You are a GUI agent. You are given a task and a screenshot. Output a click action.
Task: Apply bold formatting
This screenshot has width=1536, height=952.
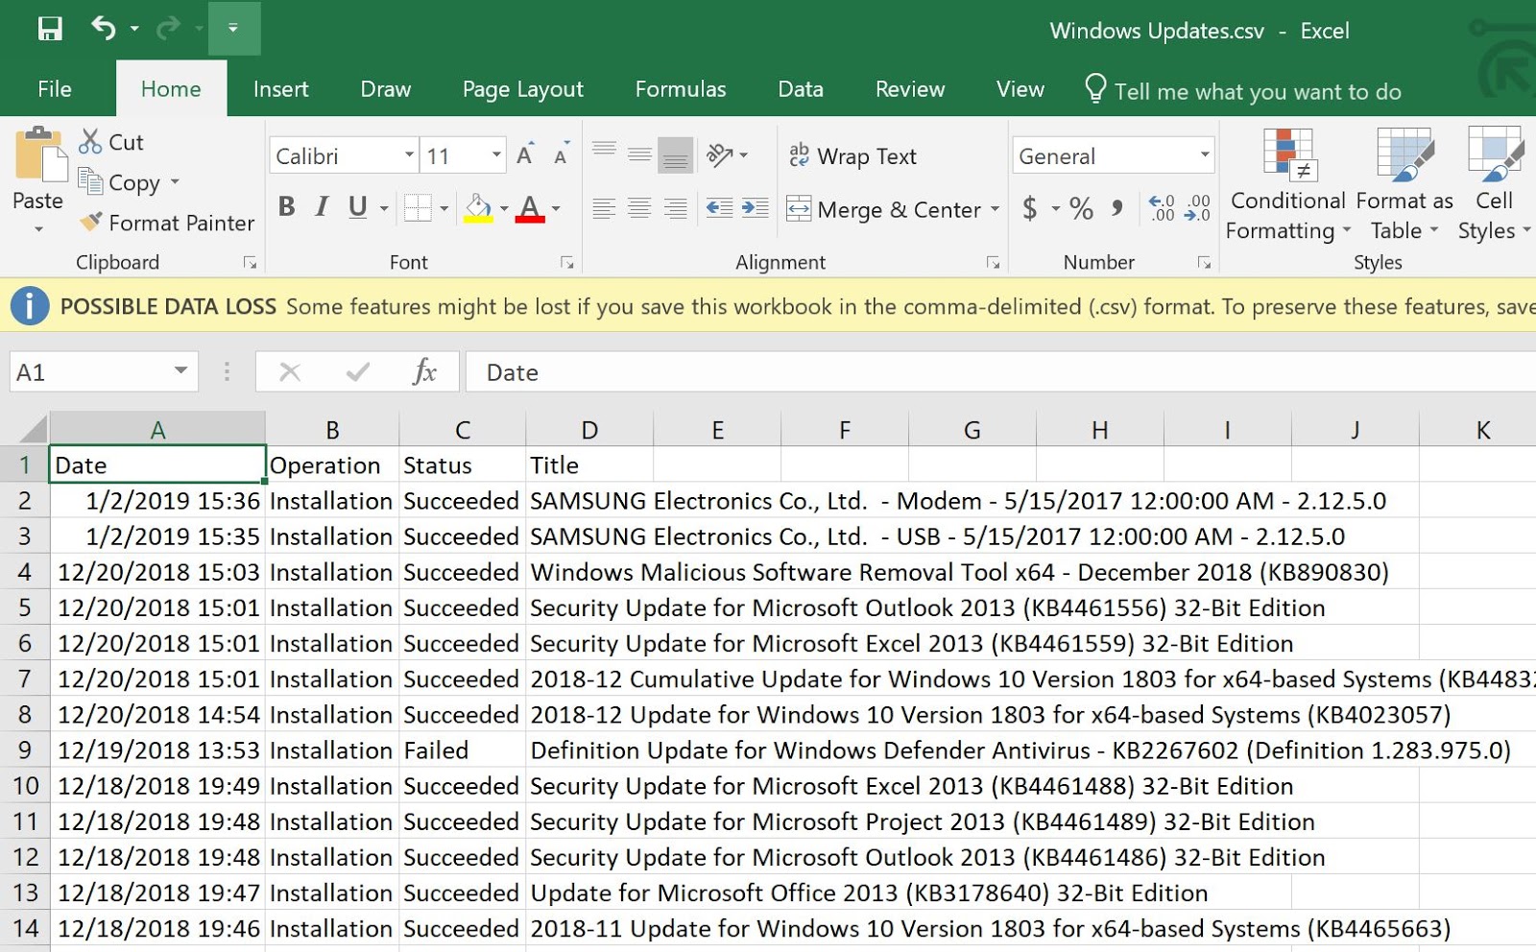285,206
